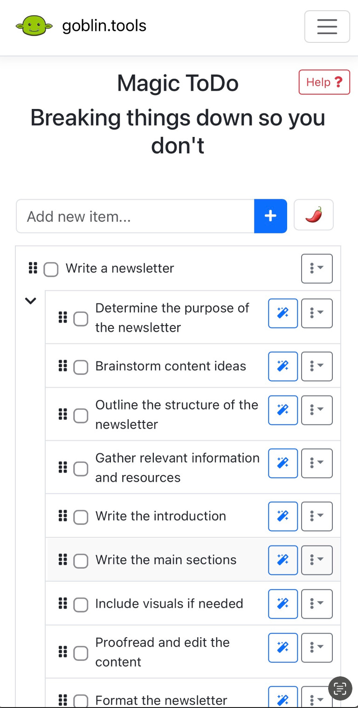This screenshot has width=358, height=708.
Task: Tap the scan text icon at bottom right
Action: point(340,688)
